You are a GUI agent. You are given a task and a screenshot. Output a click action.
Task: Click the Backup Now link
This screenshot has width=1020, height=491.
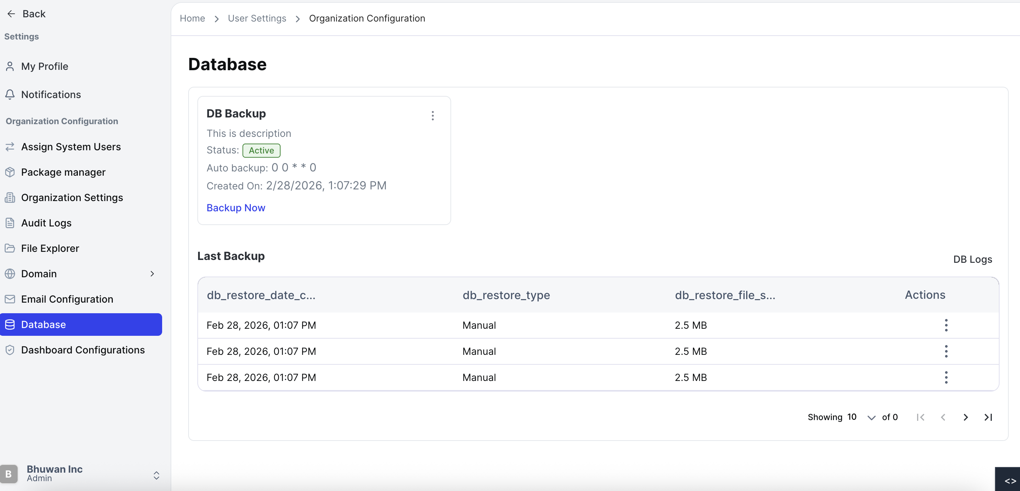[235, 207]
